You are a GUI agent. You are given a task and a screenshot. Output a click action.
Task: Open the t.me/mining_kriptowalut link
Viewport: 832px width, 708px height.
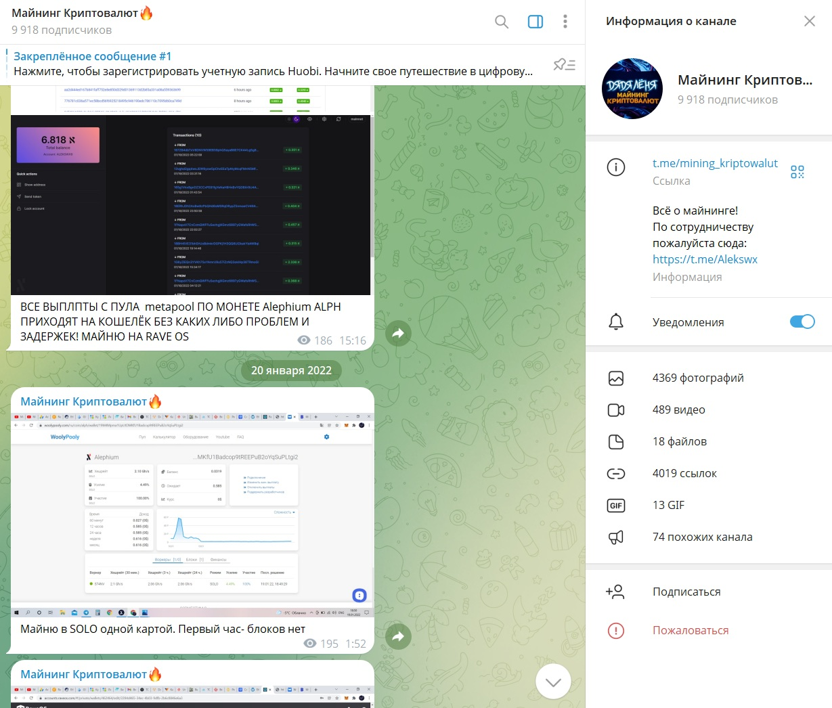coord(715,163)
